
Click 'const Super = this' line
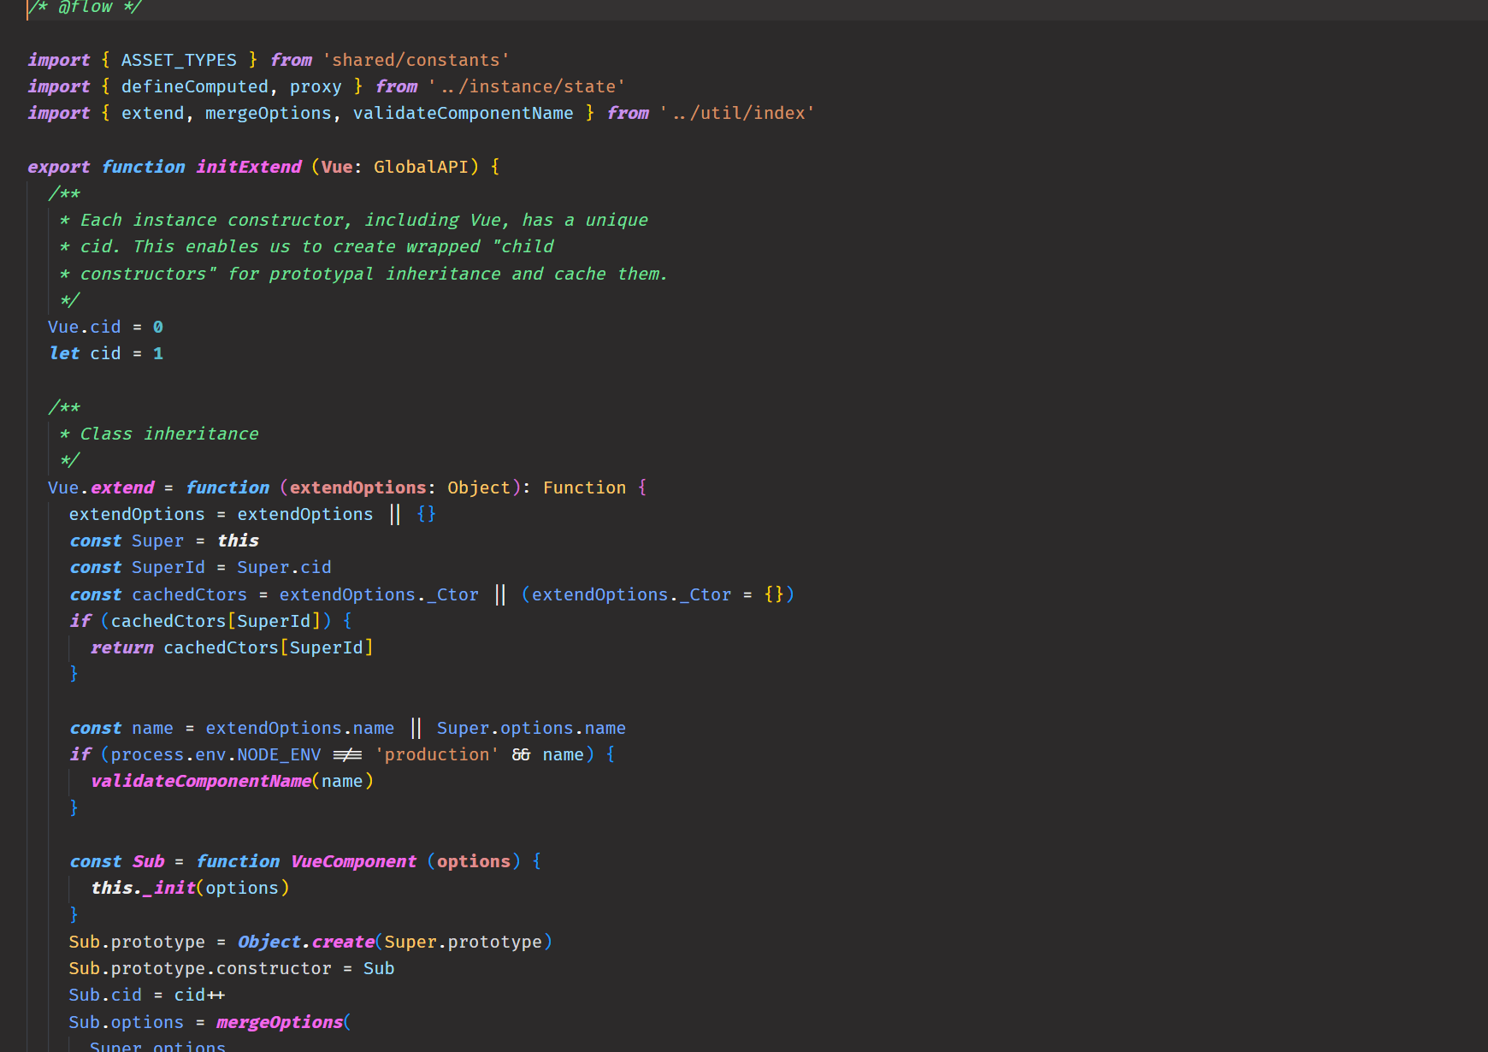pyautogui.click(x=164, y=541)
